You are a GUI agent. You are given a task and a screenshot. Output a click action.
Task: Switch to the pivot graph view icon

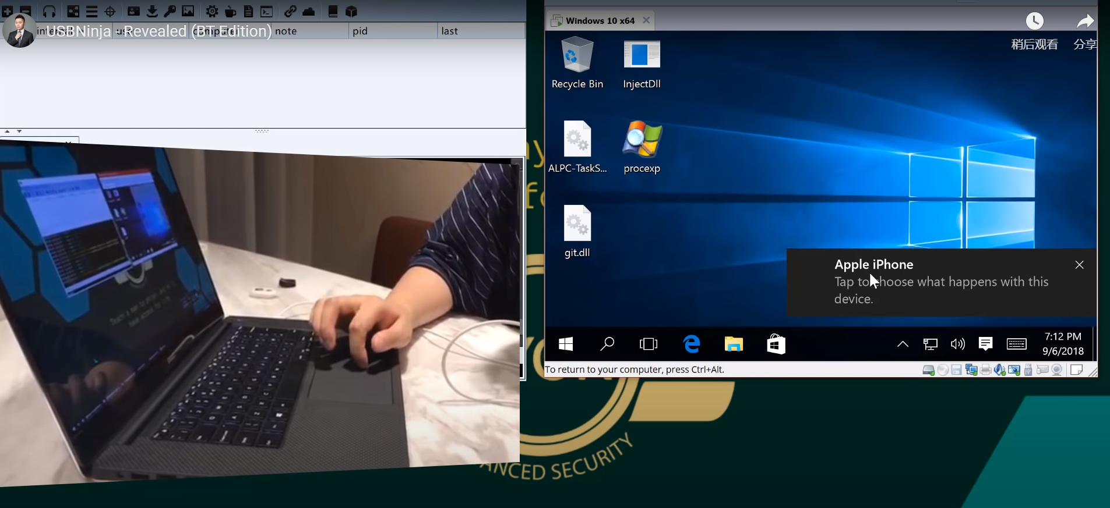click(x=73, y=11)
